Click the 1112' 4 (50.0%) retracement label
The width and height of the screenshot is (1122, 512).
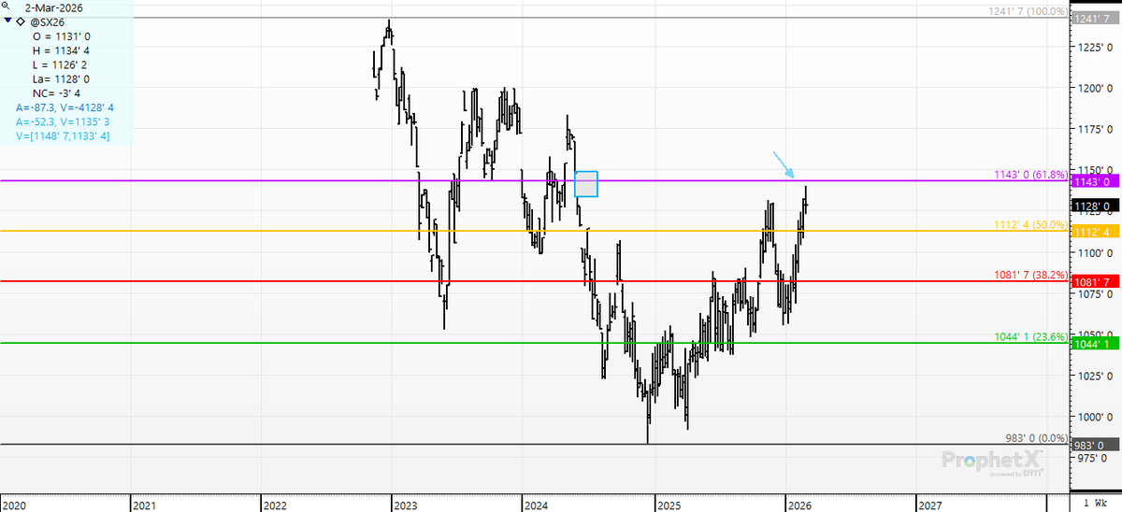point(1030,225)
